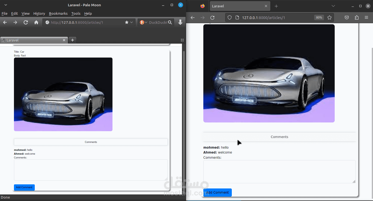
Task: Click Pale Moon reload button
Action: [26, 22]
